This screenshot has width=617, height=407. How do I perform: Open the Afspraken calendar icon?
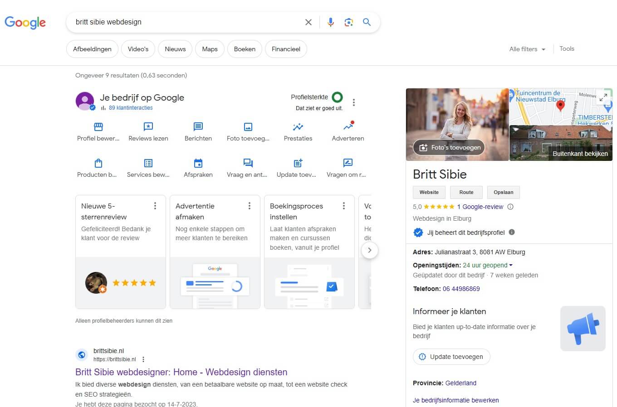point(198,163)
